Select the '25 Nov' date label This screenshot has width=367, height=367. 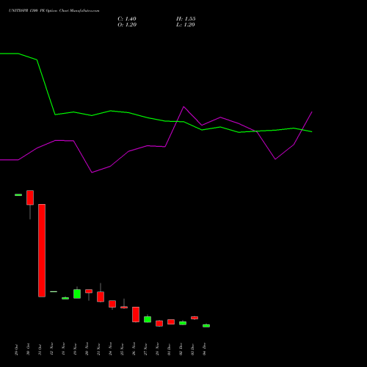coord(122,349)
